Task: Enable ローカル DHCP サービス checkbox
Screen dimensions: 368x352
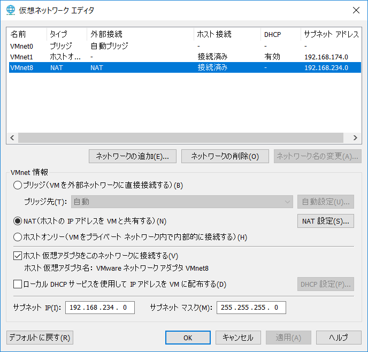Action: pyautogui.click(x=18, y=284)
